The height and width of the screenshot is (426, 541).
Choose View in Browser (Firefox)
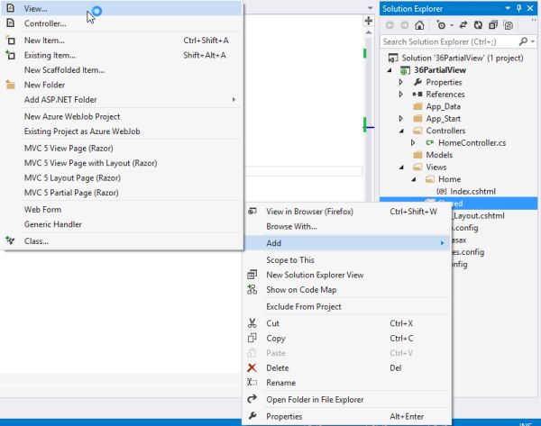pos(347,212)
